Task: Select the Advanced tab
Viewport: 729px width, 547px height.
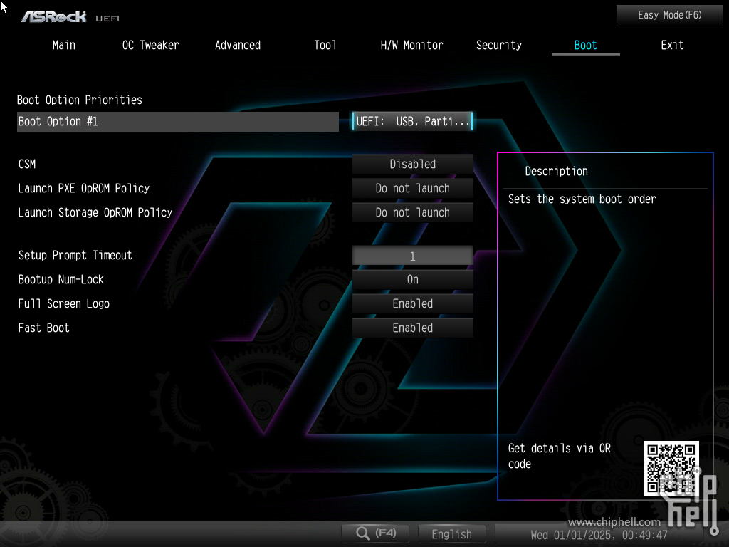Action: [238, 45]
